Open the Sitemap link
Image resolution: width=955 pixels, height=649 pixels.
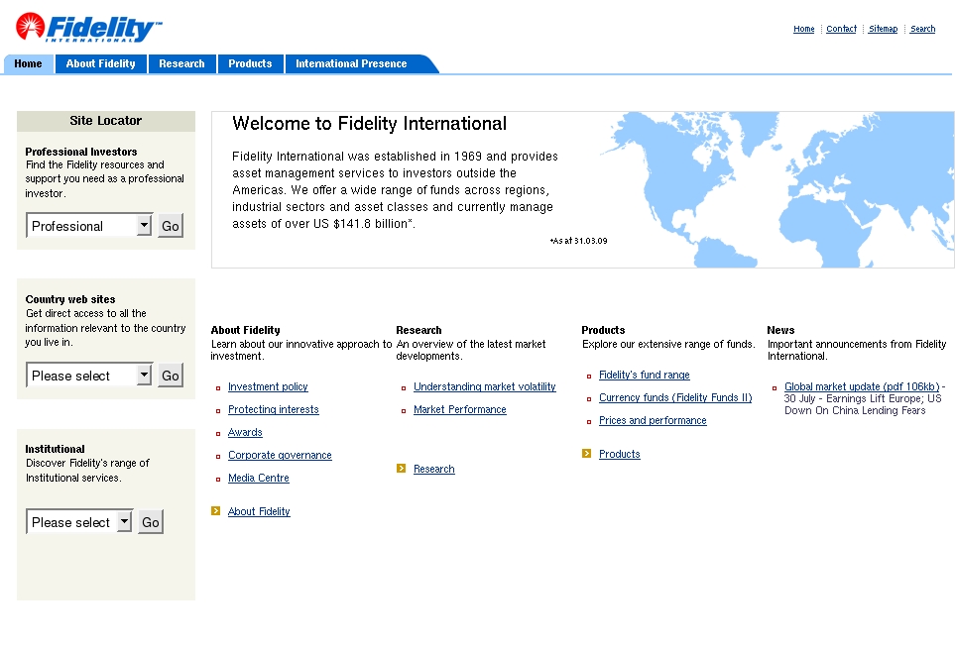(x=884, y=29)
